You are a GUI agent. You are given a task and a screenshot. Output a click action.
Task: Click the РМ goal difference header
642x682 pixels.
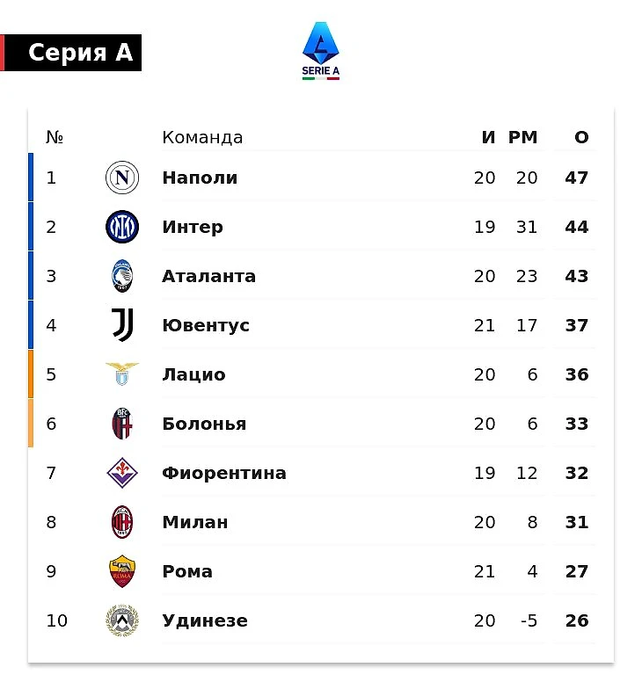[522, 137]
